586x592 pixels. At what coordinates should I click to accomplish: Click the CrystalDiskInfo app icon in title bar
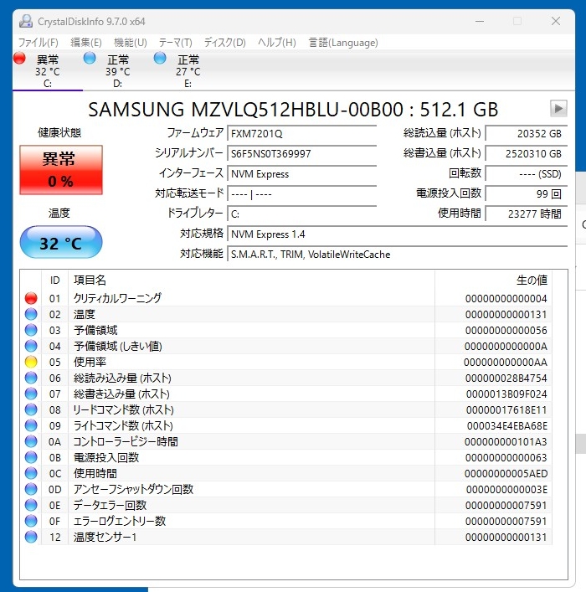25,21
